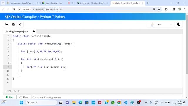
Task: Open File Explorer from taskbar
Action: (74, 102)
